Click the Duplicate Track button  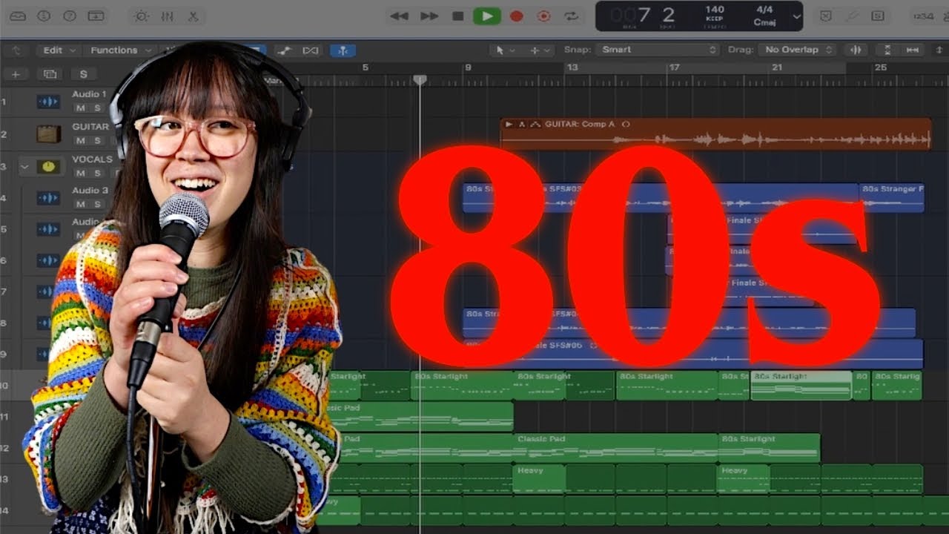point(50,74)
